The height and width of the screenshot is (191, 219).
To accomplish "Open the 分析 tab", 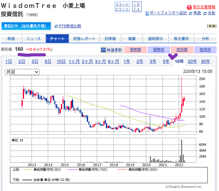I will pyautogui.click(x=205, y=39).
